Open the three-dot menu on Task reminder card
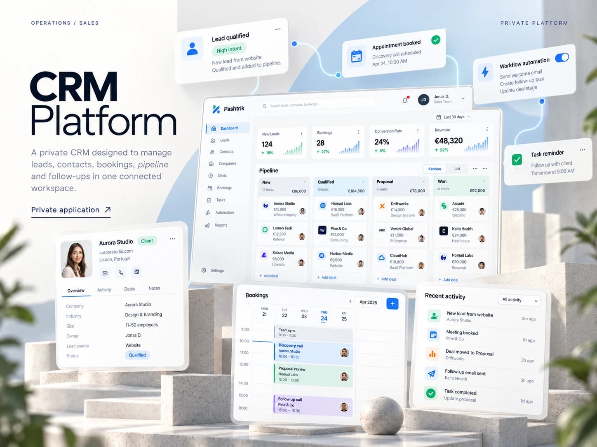 [x=582, y=150]
